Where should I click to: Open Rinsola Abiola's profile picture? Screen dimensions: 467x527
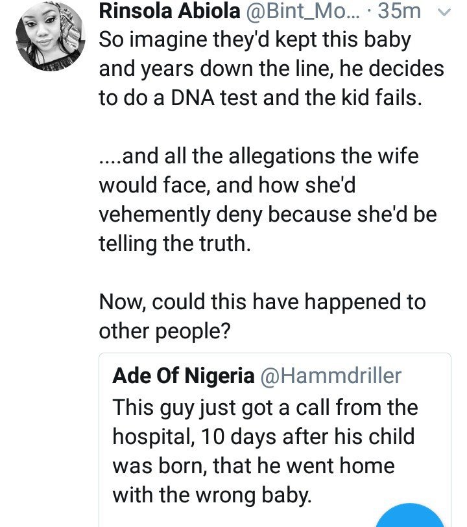[49, 37]
